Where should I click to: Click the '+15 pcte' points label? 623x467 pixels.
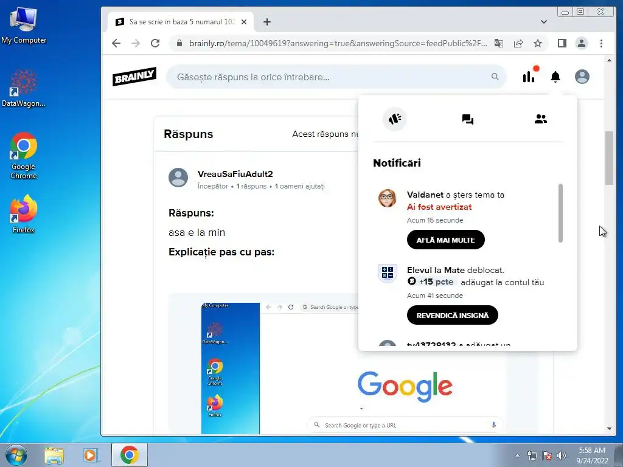(x=431, y=282)
